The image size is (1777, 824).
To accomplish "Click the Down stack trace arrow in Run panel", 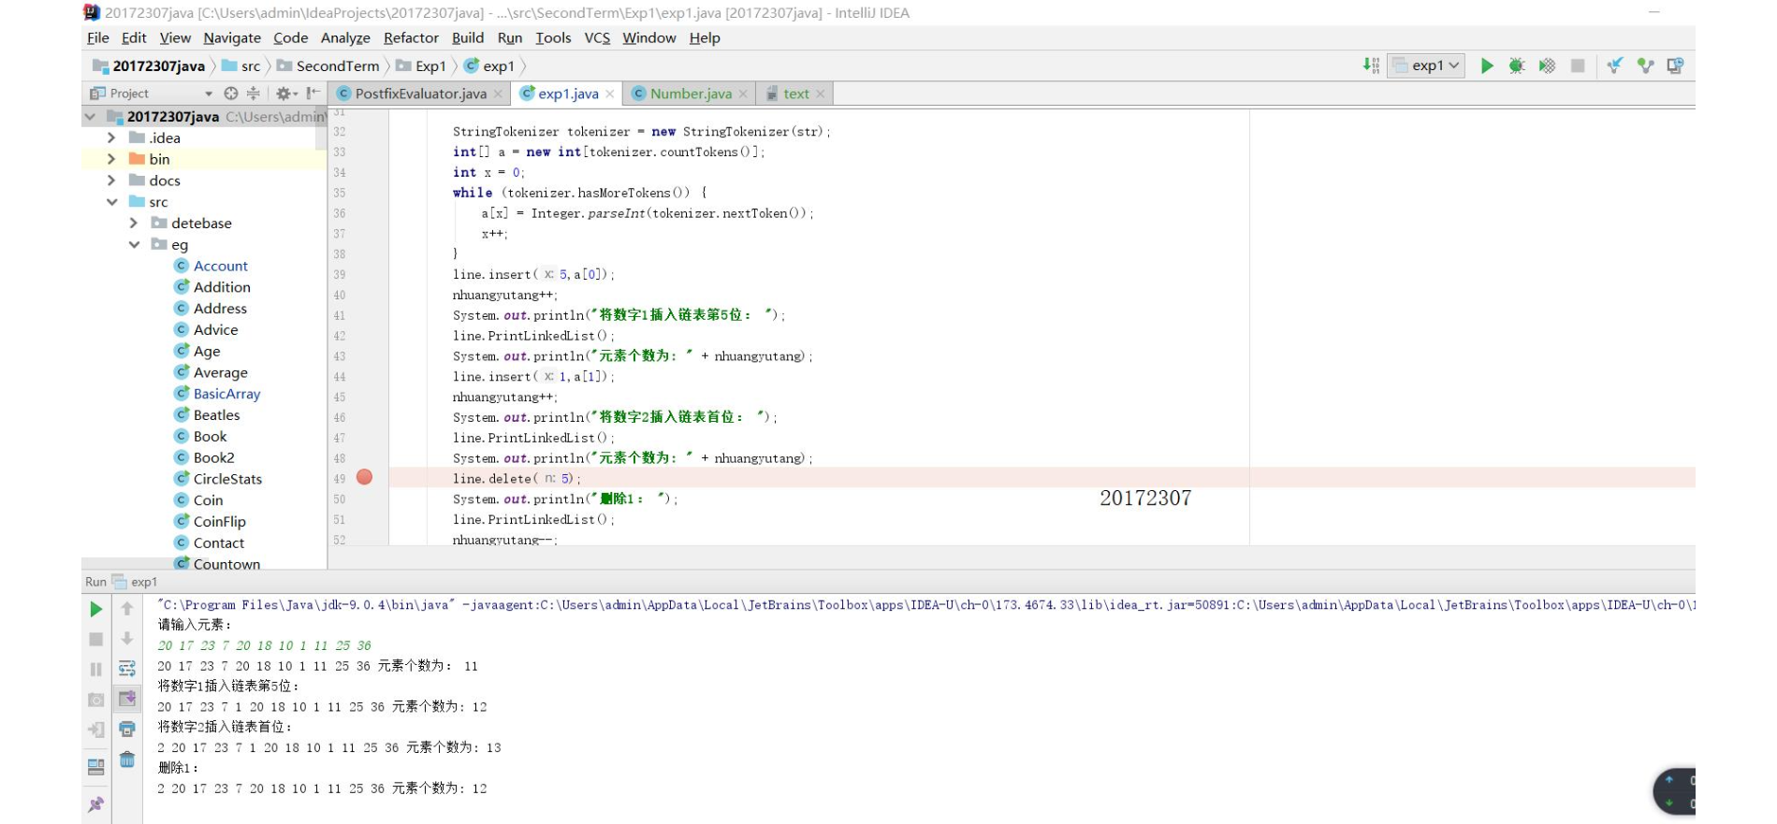I will pos(127,639).
